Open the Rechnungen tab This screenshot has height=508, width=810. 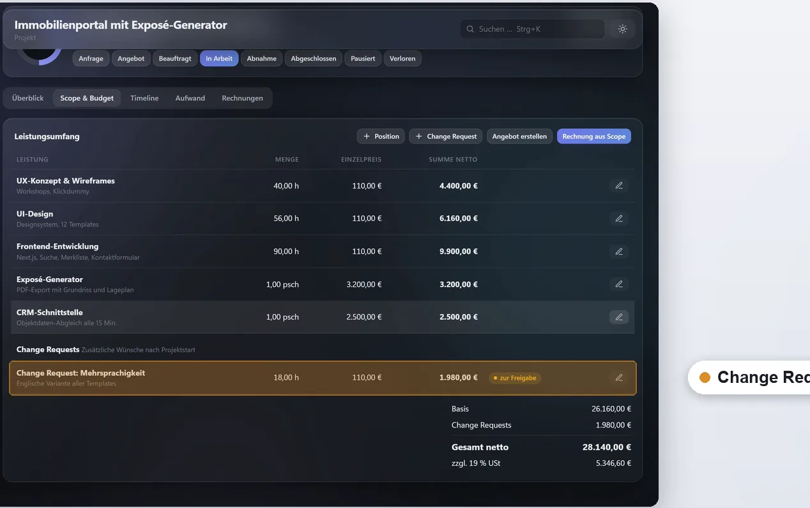pyautogui.click(x=242, y=98)
